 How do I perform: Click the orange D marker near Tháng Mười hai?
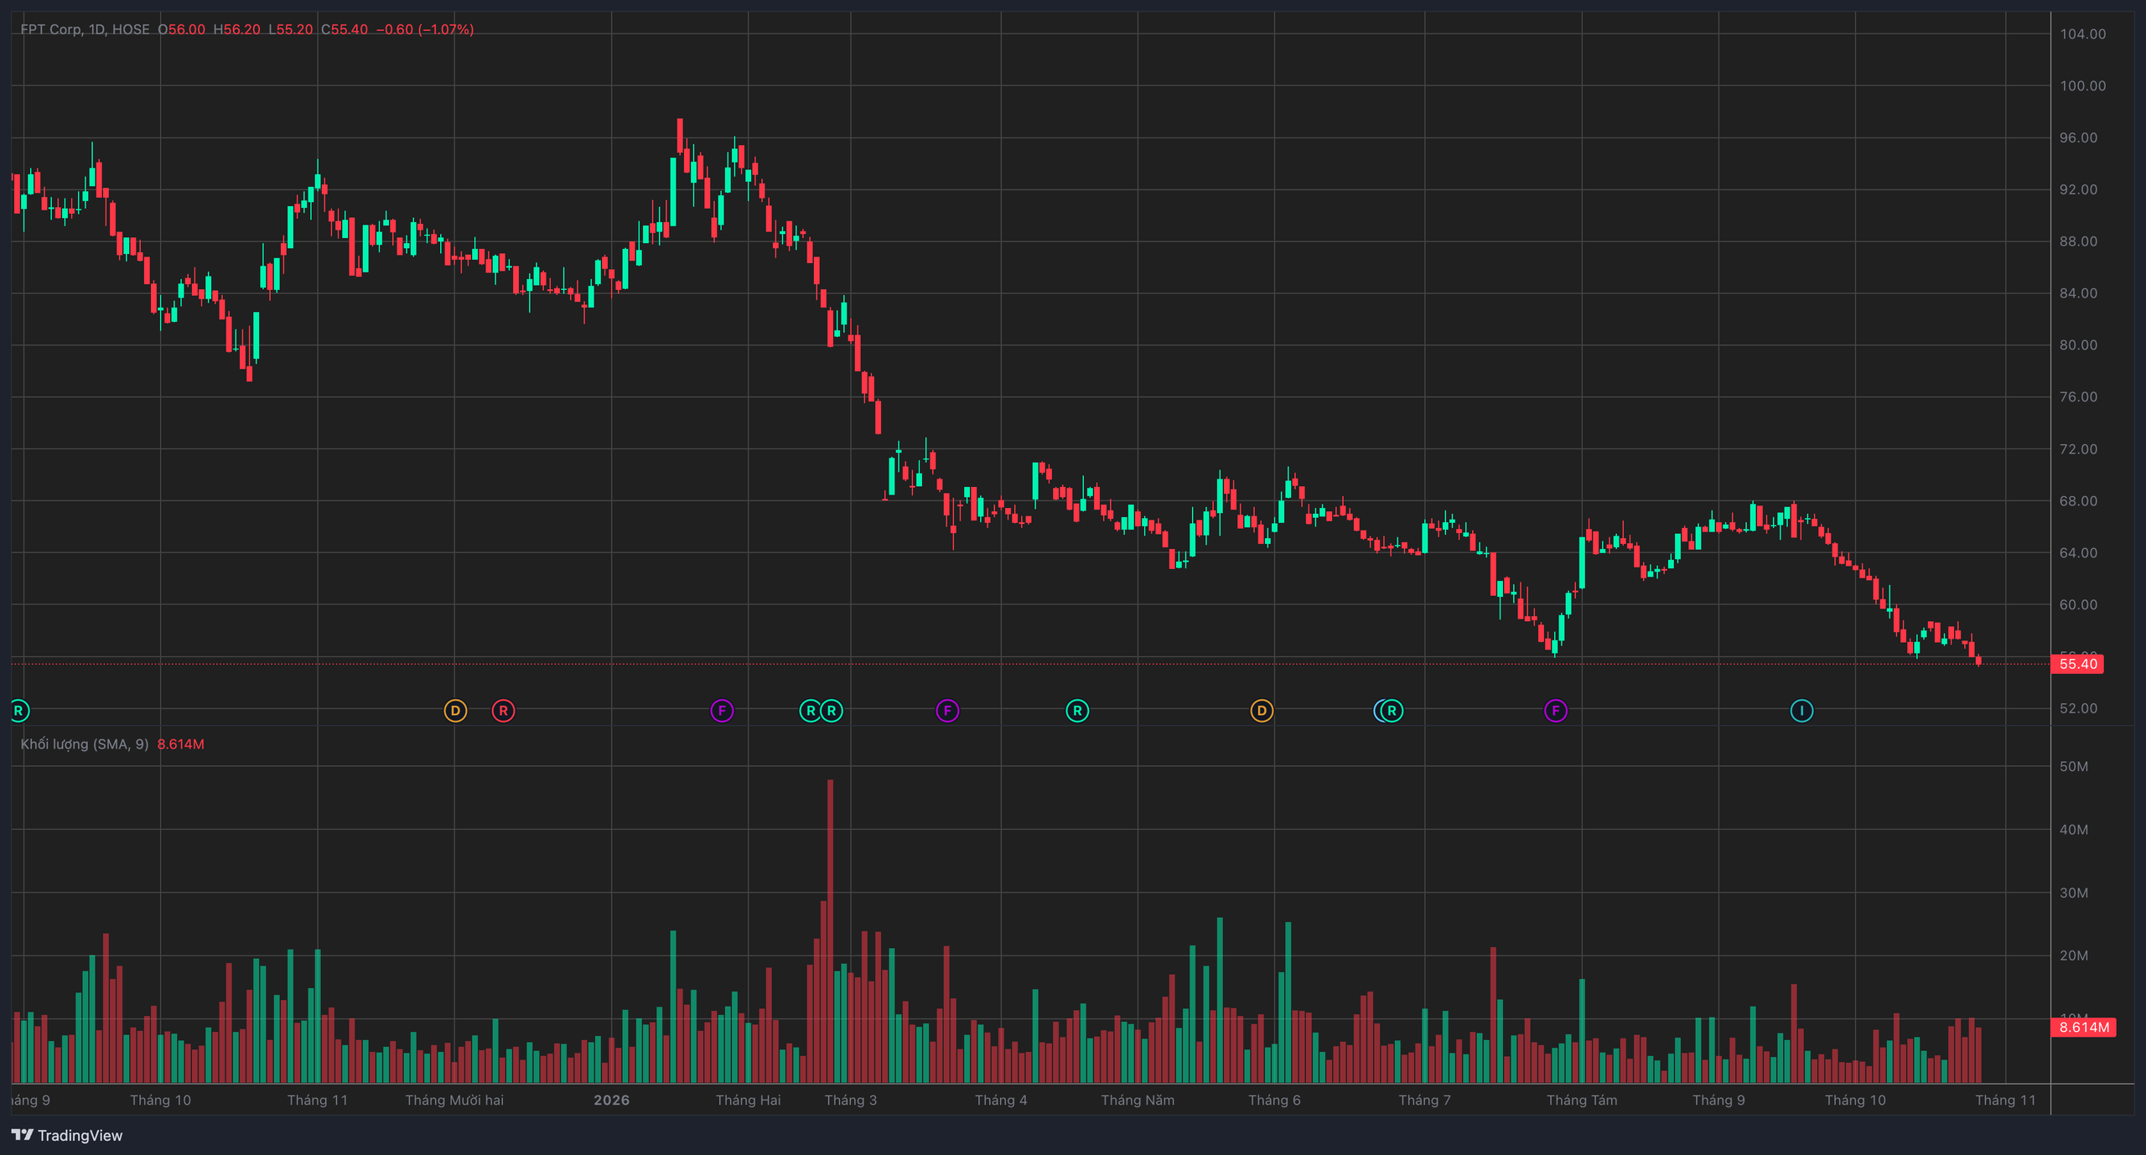click(455, 711)
